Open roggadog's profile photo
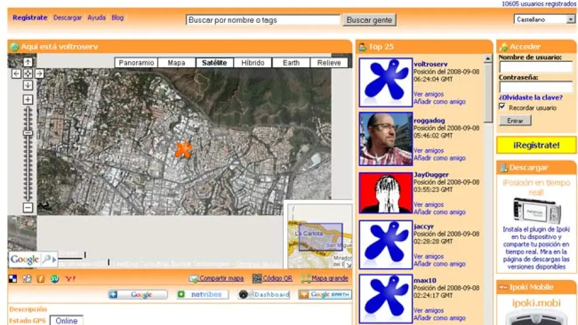Screen dimensions: 578x325 pos(385,139)
